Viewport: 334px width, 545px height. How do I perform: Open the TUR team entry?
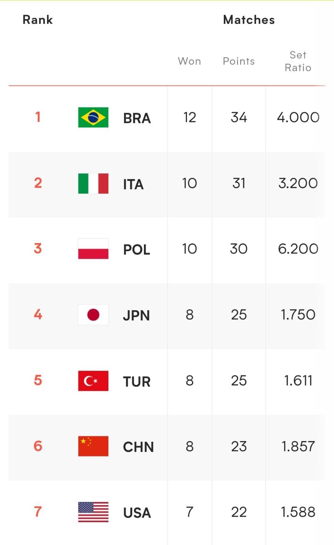137,382
